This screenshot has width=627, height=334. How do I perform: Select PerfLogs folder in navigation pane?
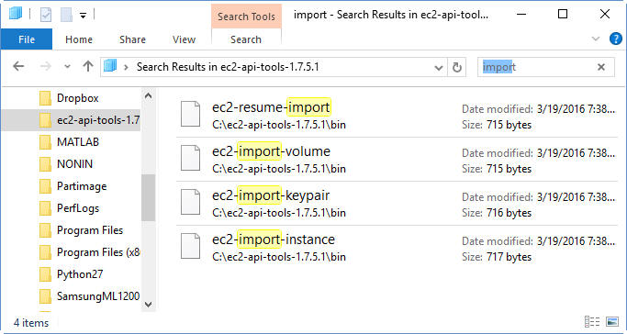coord(78,208)
